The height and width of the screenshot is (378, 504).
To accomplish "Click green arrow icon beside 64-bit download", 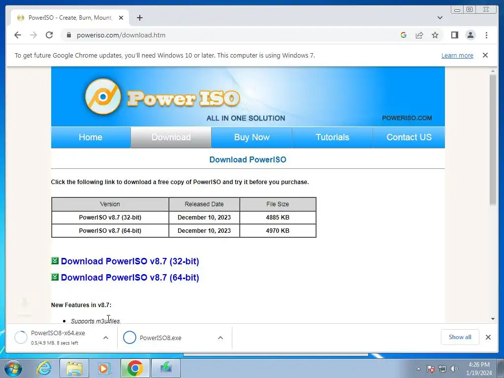I will 55,277.
